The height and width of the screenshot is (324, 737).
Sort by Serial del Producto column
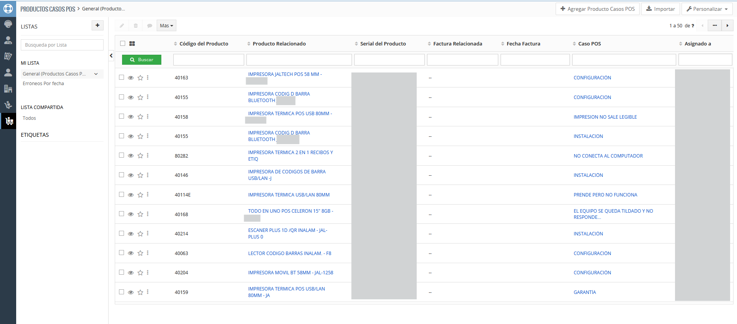pos(383,44)
